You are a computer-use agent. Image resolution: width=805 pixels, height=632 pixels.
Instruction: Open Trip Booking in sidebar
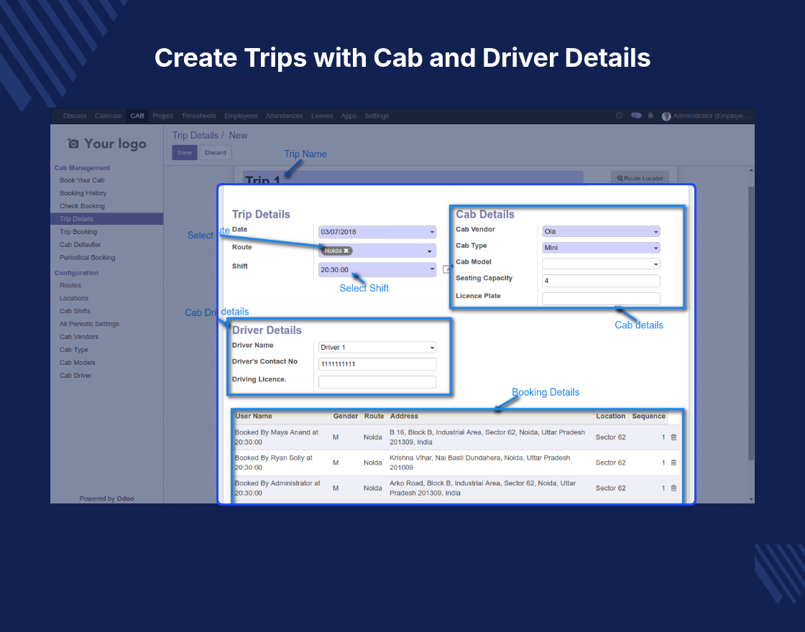(x=78, y=232)
